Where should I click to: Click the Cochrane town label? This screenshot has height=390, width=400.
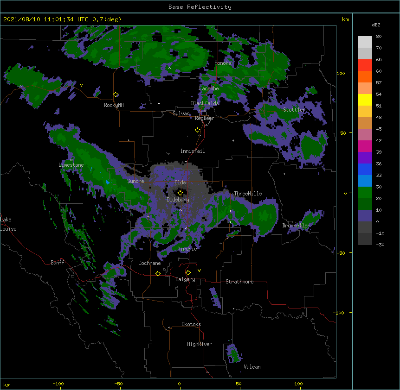[149, 263]
